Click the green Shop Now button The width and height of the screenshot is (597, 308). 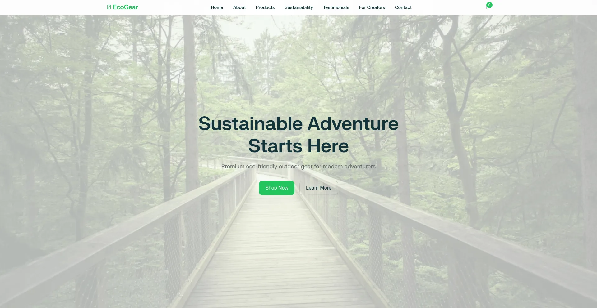click(x=276, y=188)
